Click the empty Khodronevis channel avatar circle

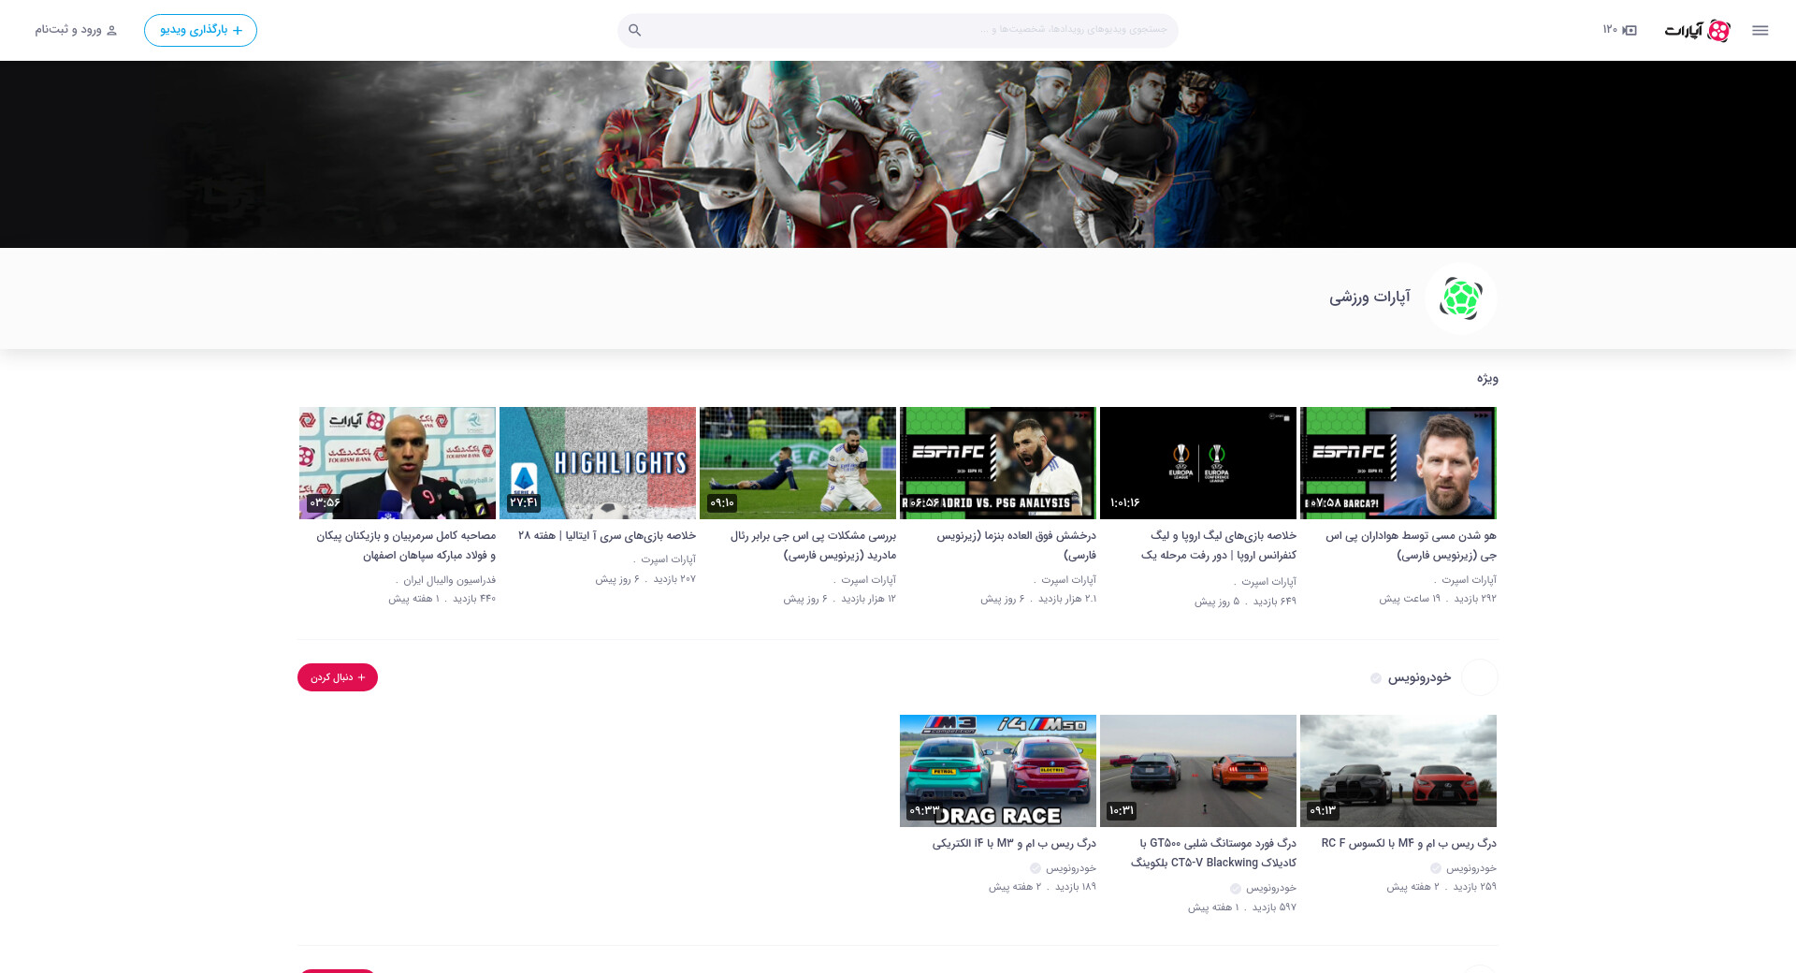pyautogui.click(x=1479, y=677)
